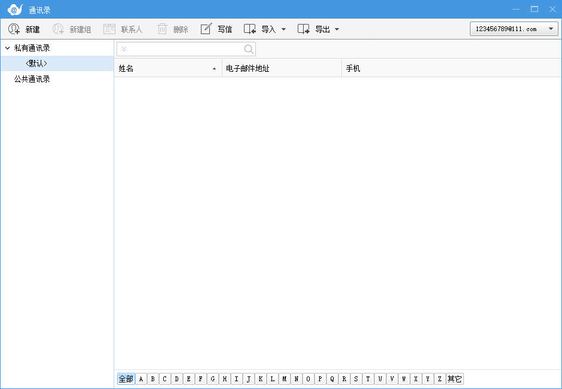
Task: Sort by the 姓名 column header
Action: (x=168, y=68)
